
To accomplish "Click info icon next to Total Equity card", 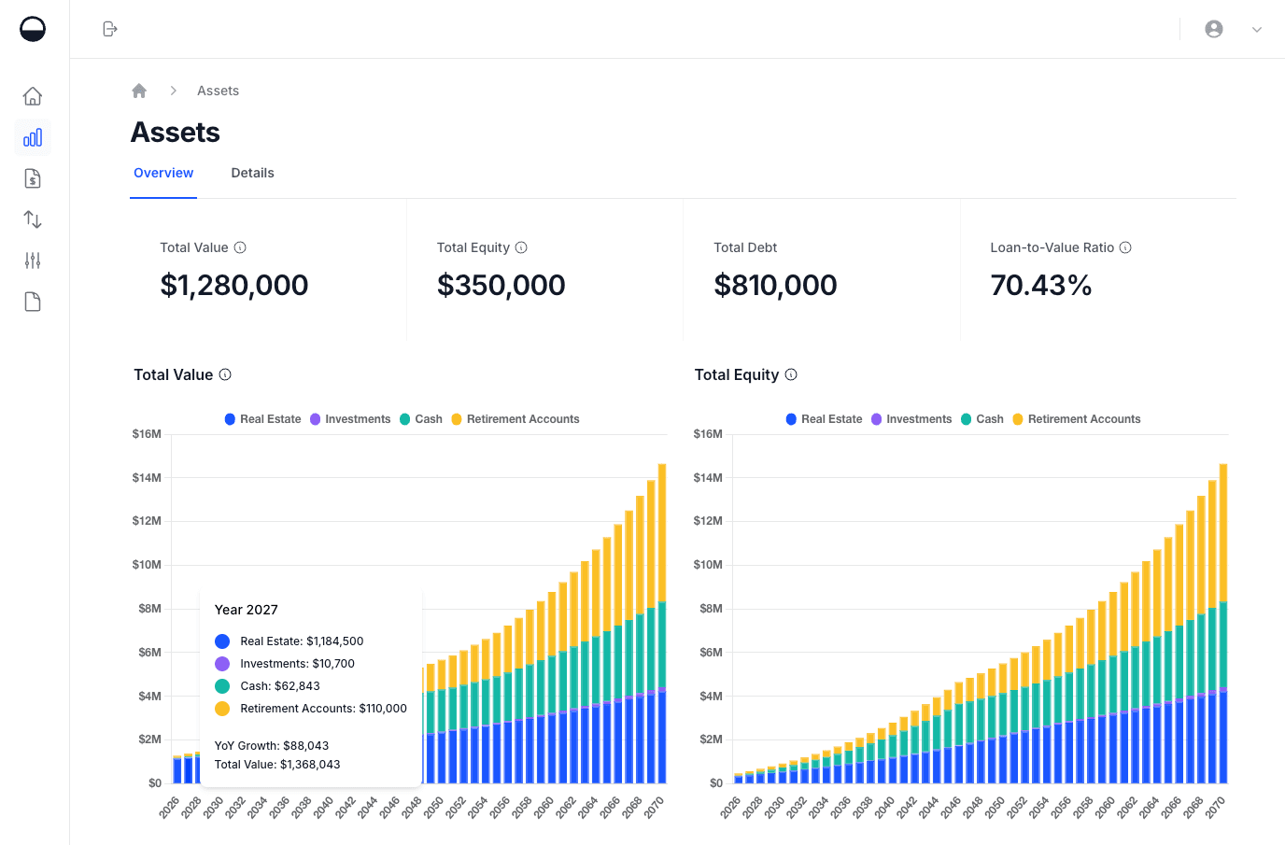I will (x=521, y=247).
